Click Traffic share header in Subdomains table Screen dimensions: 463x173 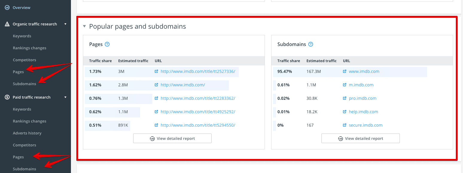tap(289, 61)
